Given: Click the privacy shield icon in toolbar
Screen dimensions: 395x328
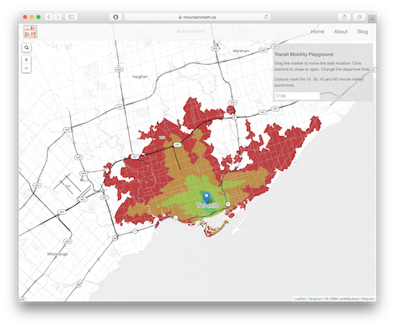Looking at the screenshot, I should (116, 17).
